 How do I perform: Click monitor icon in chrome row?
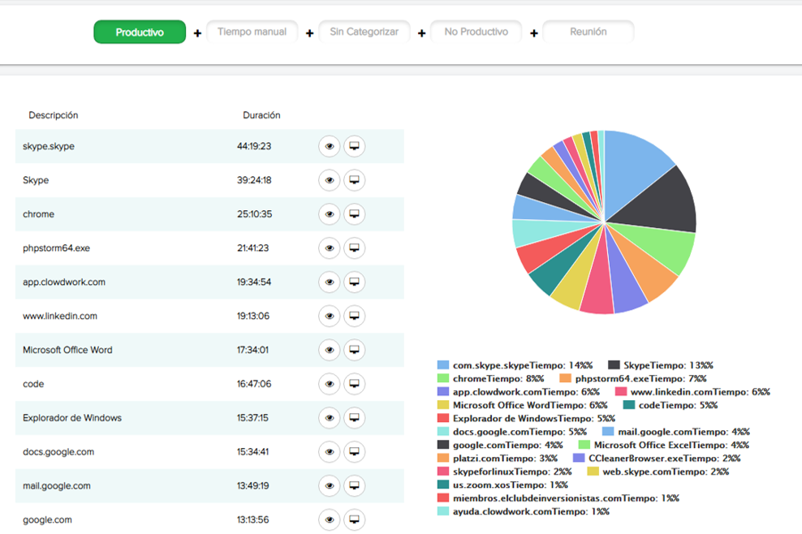point(354,213)
